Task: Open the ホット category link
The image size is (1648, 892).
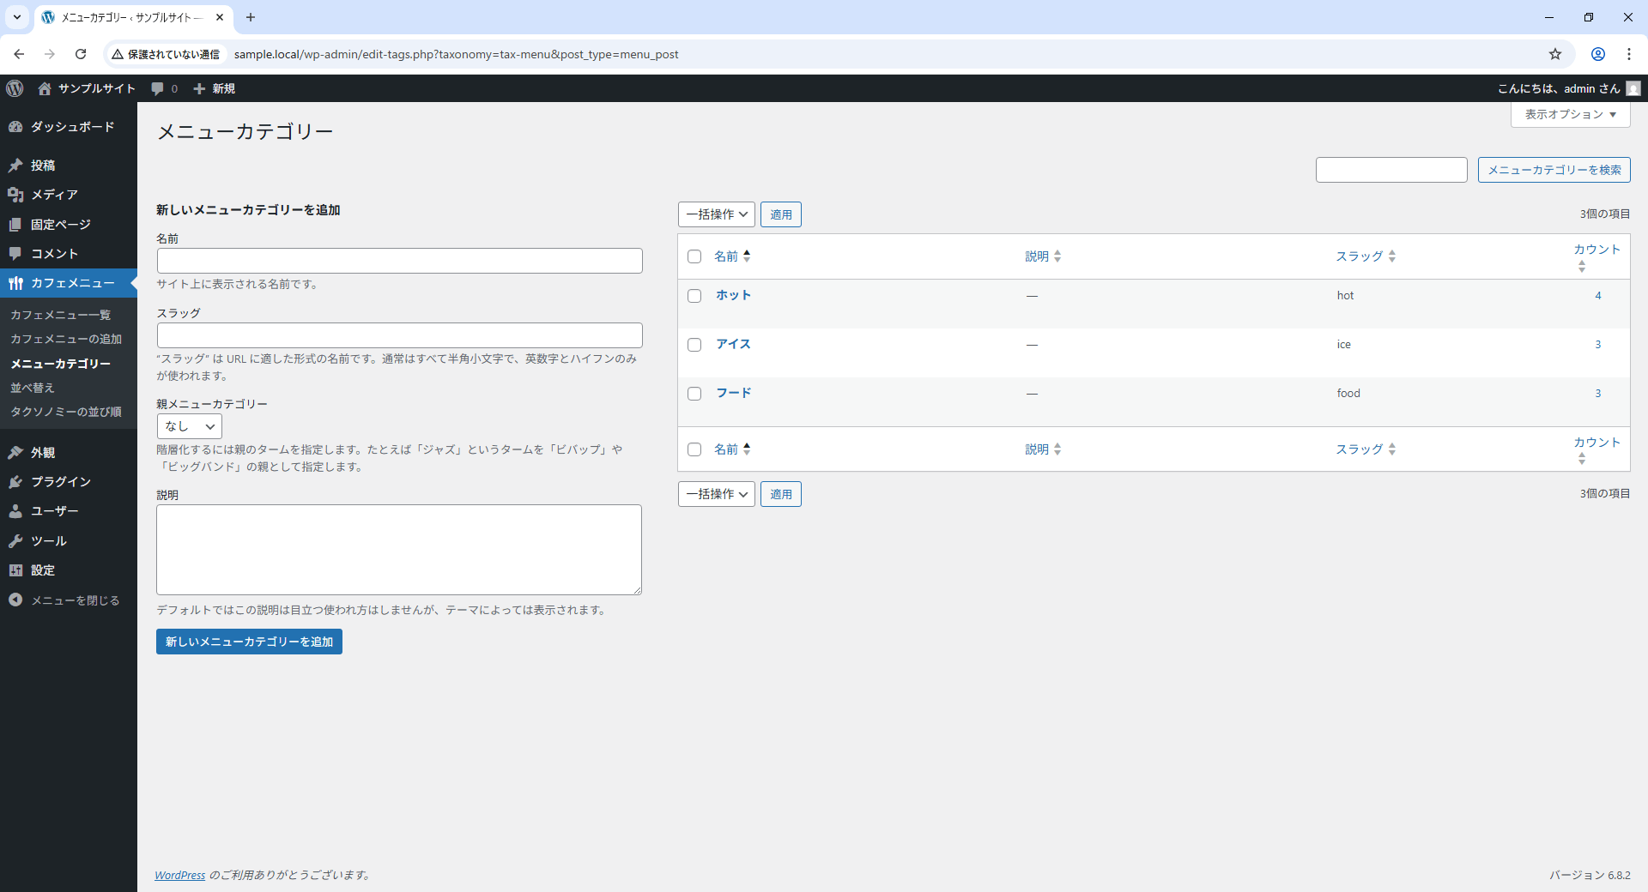Action: tap(734, 295)
